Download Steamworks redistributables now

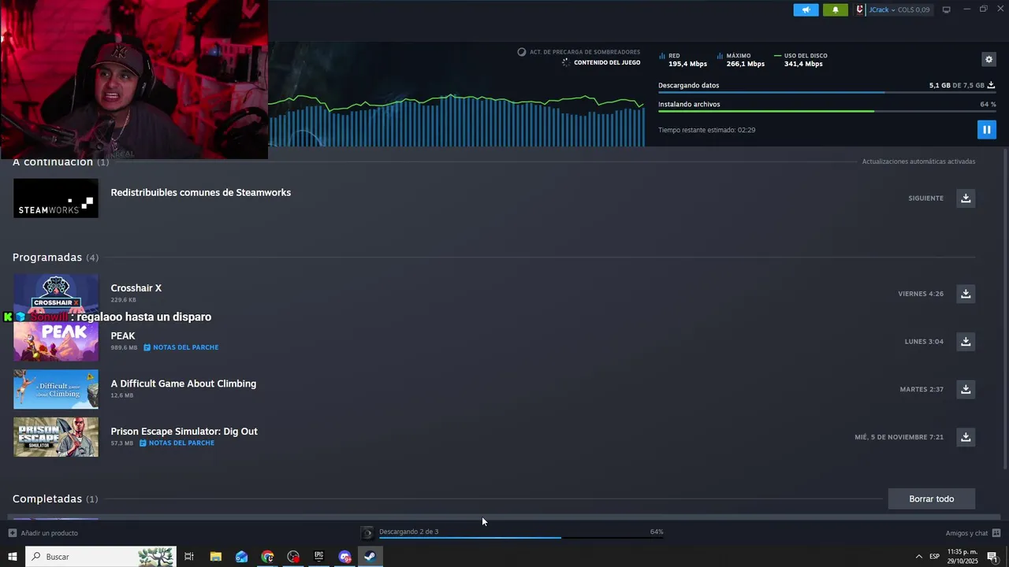point(966,198)
